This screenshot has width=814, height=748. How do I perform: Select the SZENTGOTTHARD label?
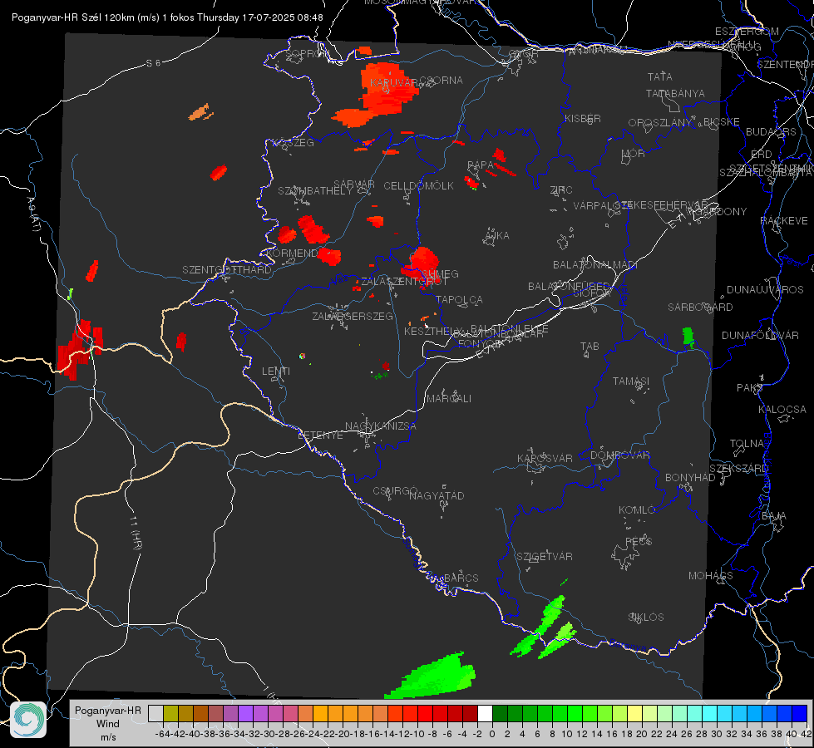coord(227,270)
